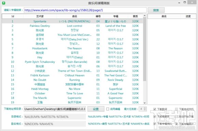Focus the download root directory path field
Viewport: 198px width, 131px height.
[55, 109]
